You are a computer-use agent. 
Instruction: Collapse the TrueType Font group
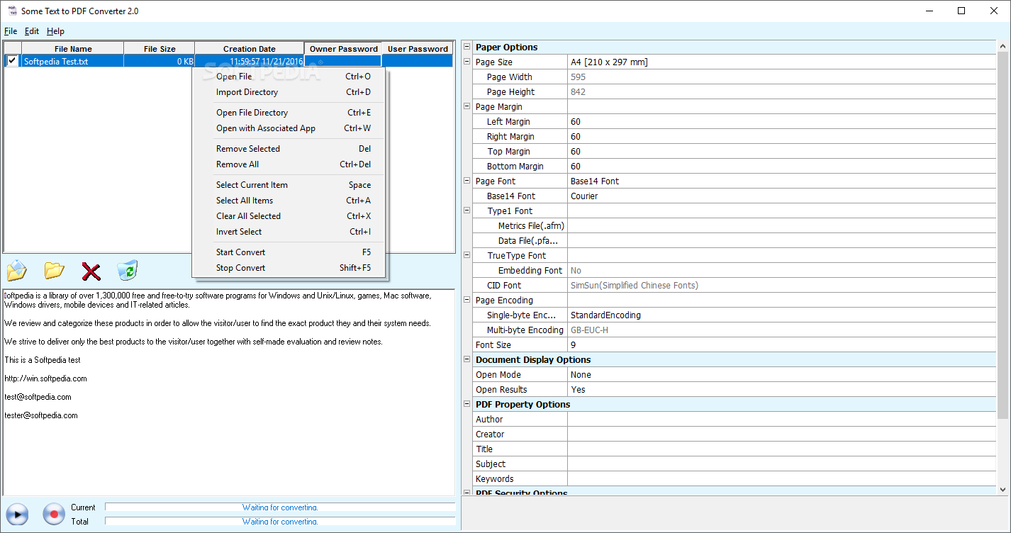(x=467, y=255)
